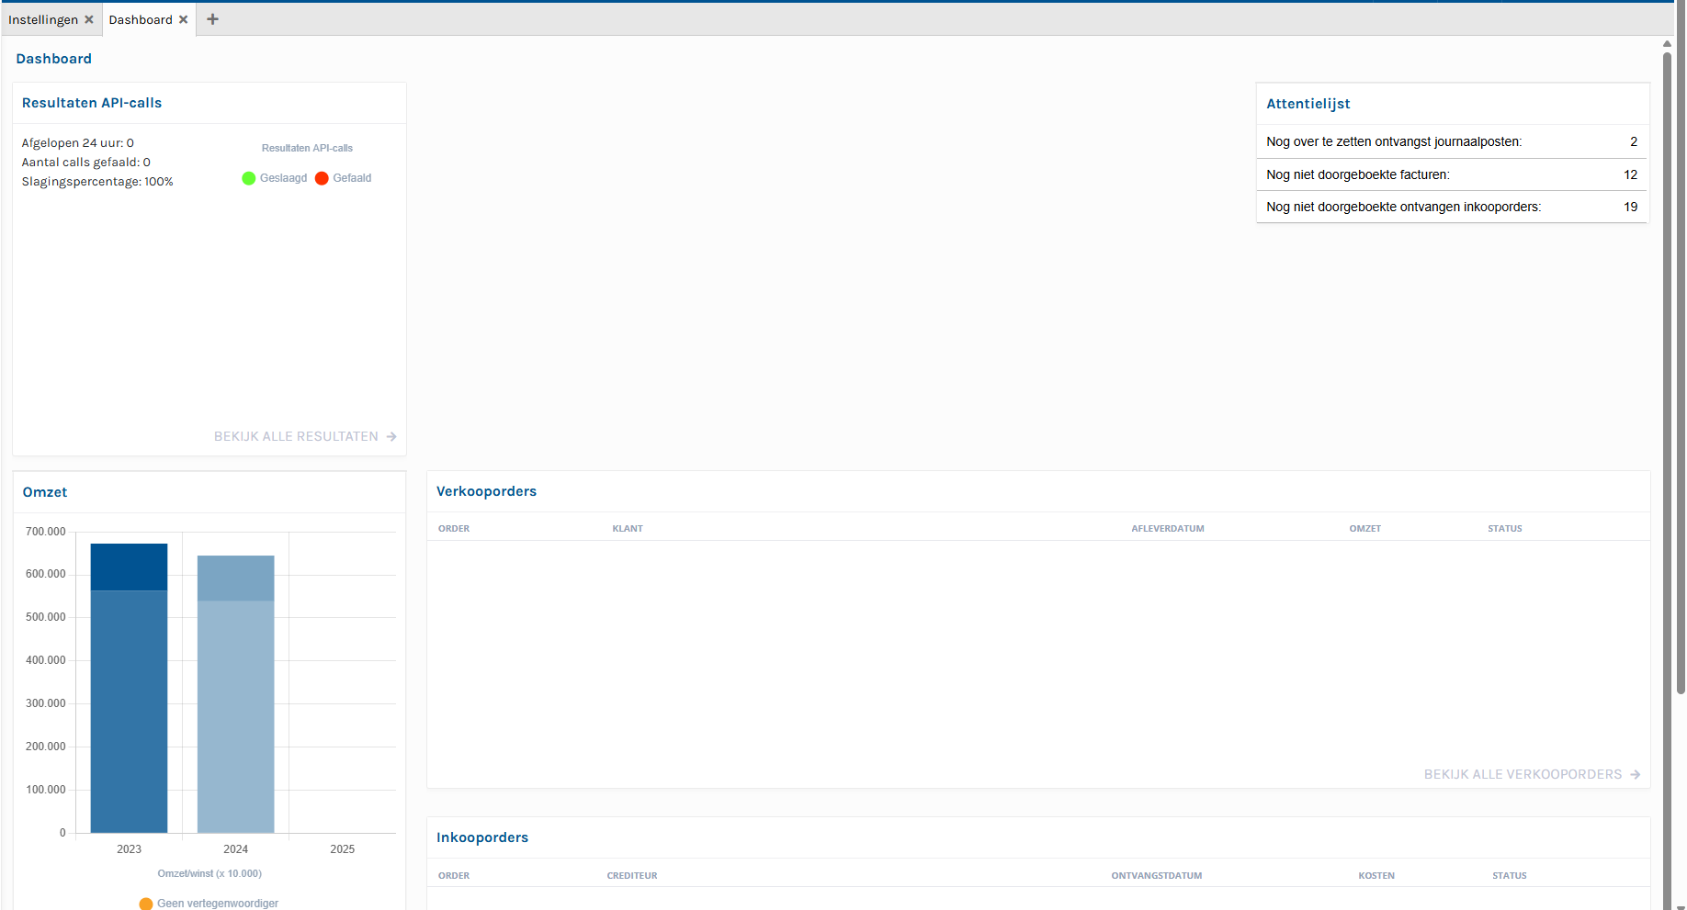
Task: Close the Instellingen tab
Action: (x=89, y=18)
